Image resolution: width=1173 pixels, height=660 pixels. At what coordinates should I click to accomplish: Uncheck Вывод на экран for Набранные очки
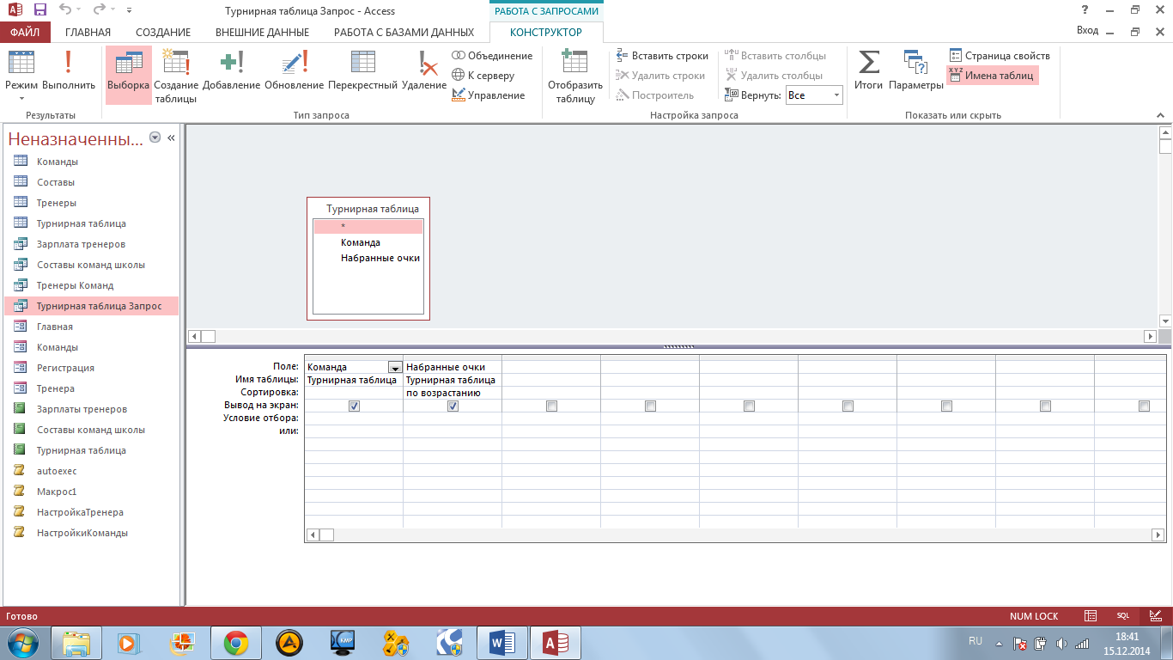pyautogui.click(x=453, y=406)
